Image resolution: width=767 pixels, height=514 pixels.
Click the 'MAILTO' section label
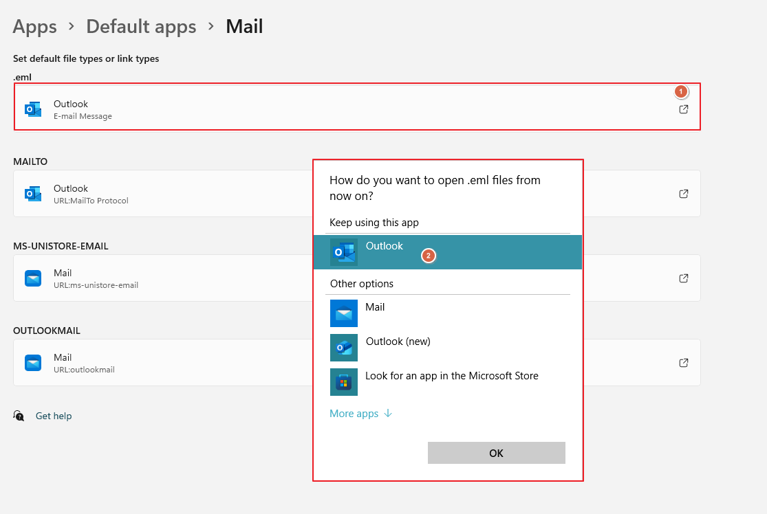click(30, 161)
